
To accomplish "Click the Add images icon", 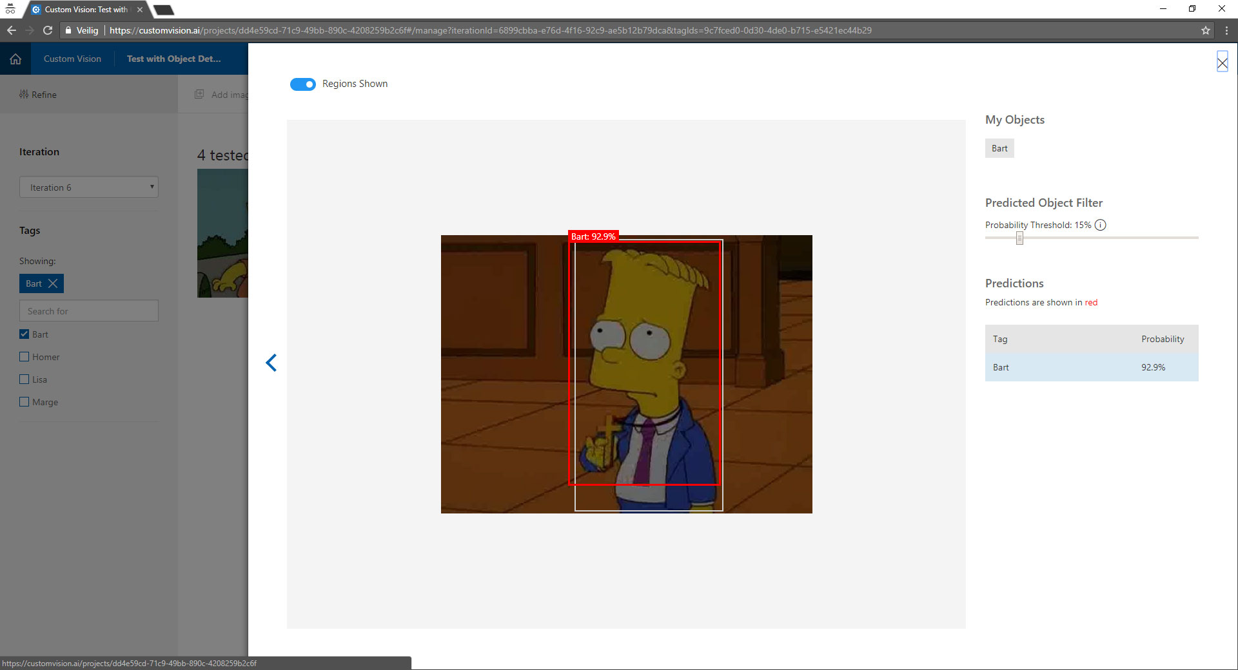I will pos(200,94).
